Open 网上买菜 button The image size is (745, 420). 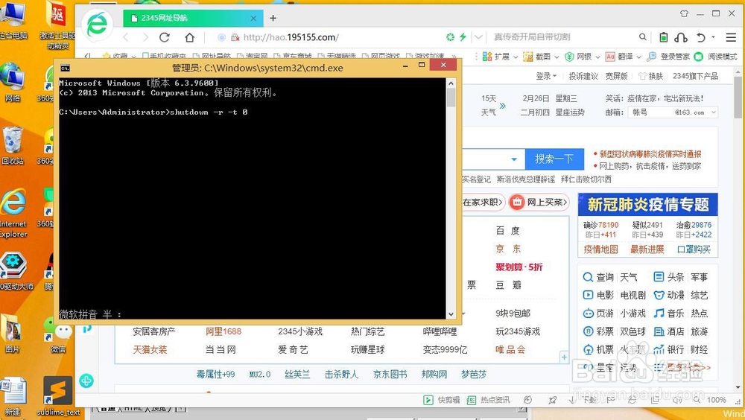click(x=539, y=203)
